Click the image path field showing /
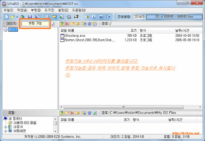Screen dimensions: 205x141 click(x=156, y=24)
